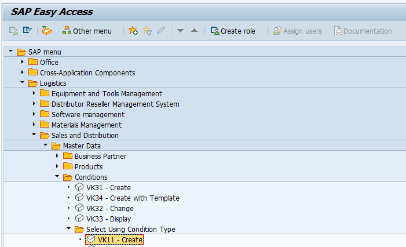Image resolution: width=406 pixels, height=247 pixels.
Task: Move favorites up with the up arrow
Action: click(194, 31)
